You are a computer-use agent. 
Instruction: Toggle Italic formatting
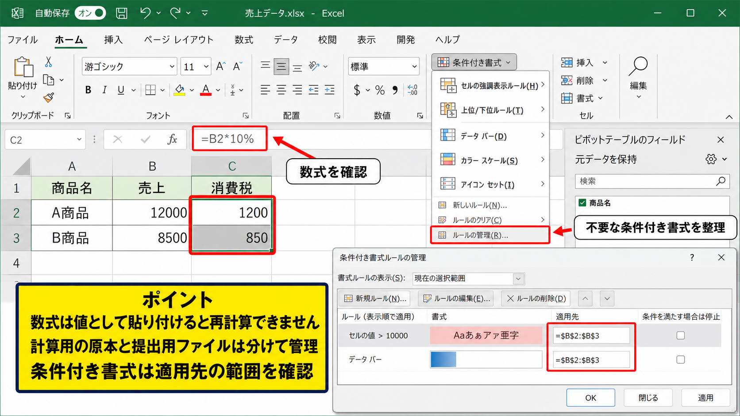(104, 90)
